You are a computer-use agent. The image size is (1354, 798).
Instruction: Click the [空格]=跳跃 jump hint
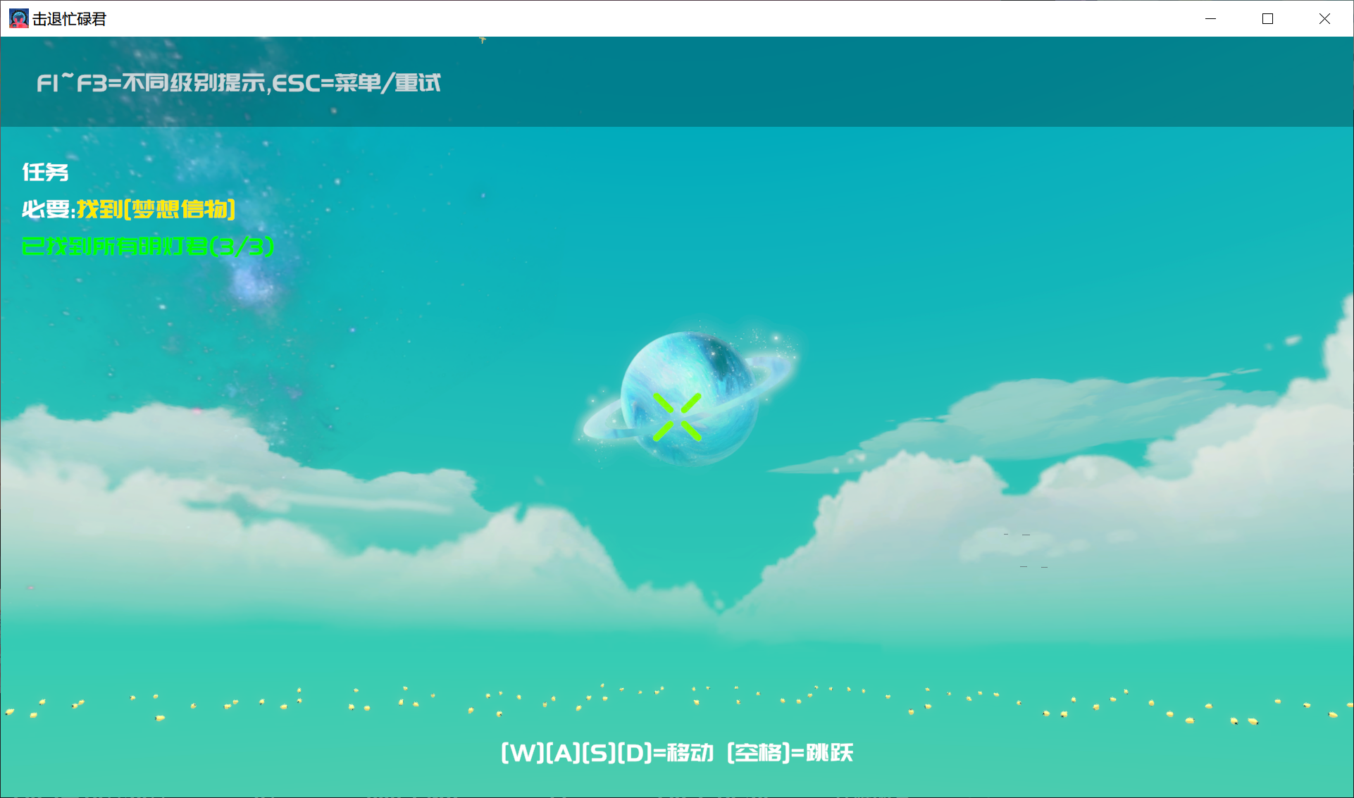(790, 753)
